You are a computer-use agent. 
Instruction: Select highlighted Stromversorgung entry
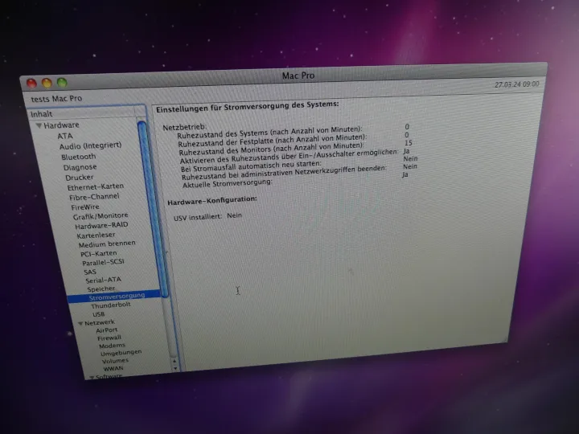114,297
